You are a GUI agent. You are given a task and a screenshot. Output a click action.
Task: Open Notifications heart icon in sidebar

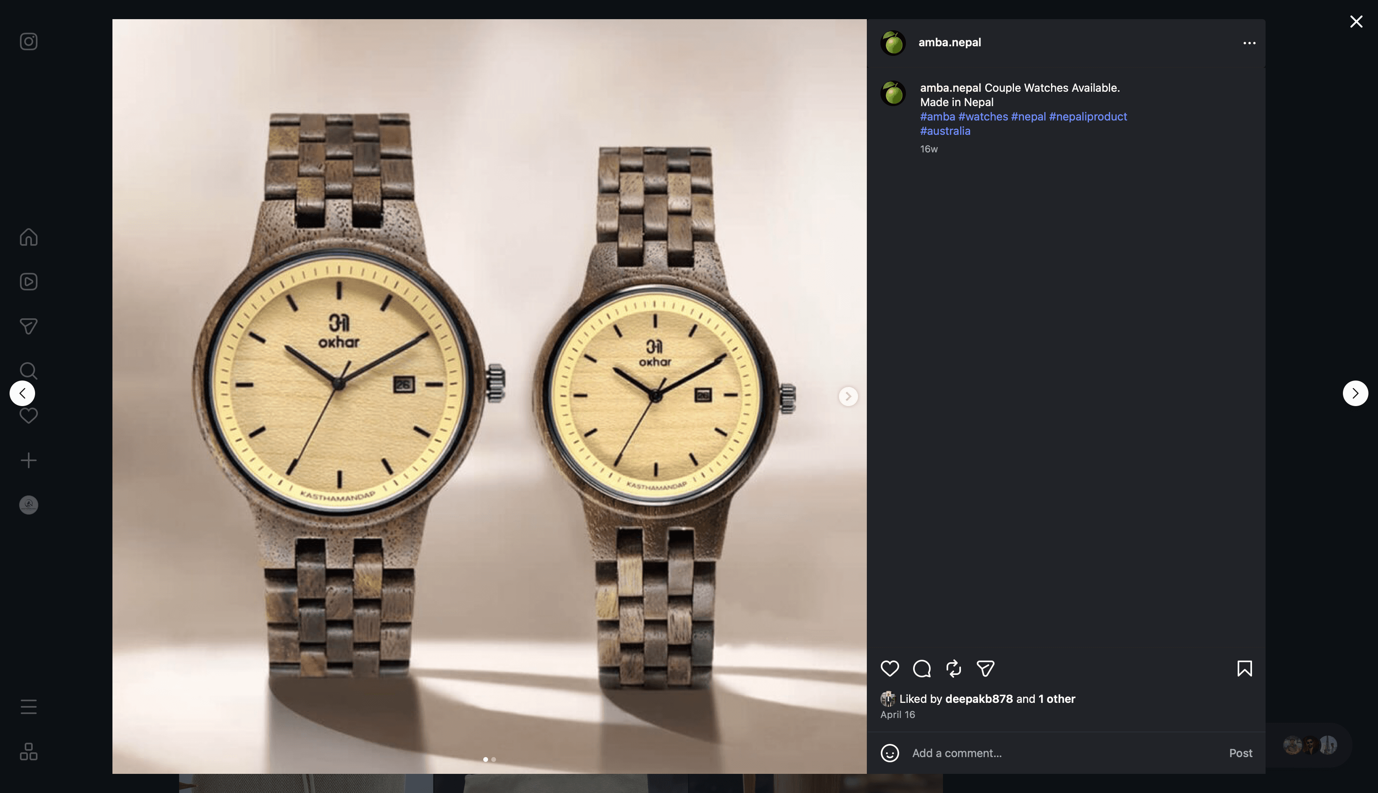click(x=28, y=416)
